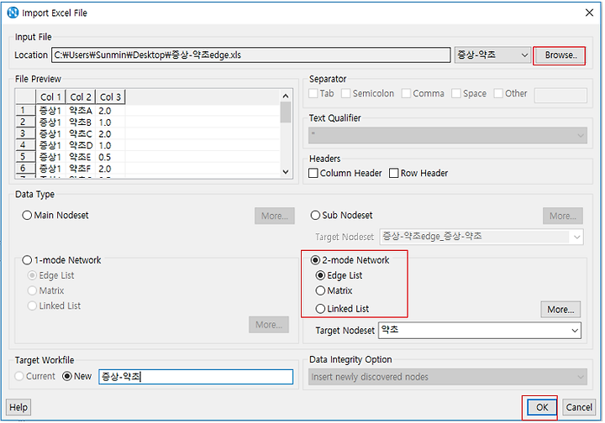
Task: Click cell 약초A in preview row 1
Action: point(81,111)
